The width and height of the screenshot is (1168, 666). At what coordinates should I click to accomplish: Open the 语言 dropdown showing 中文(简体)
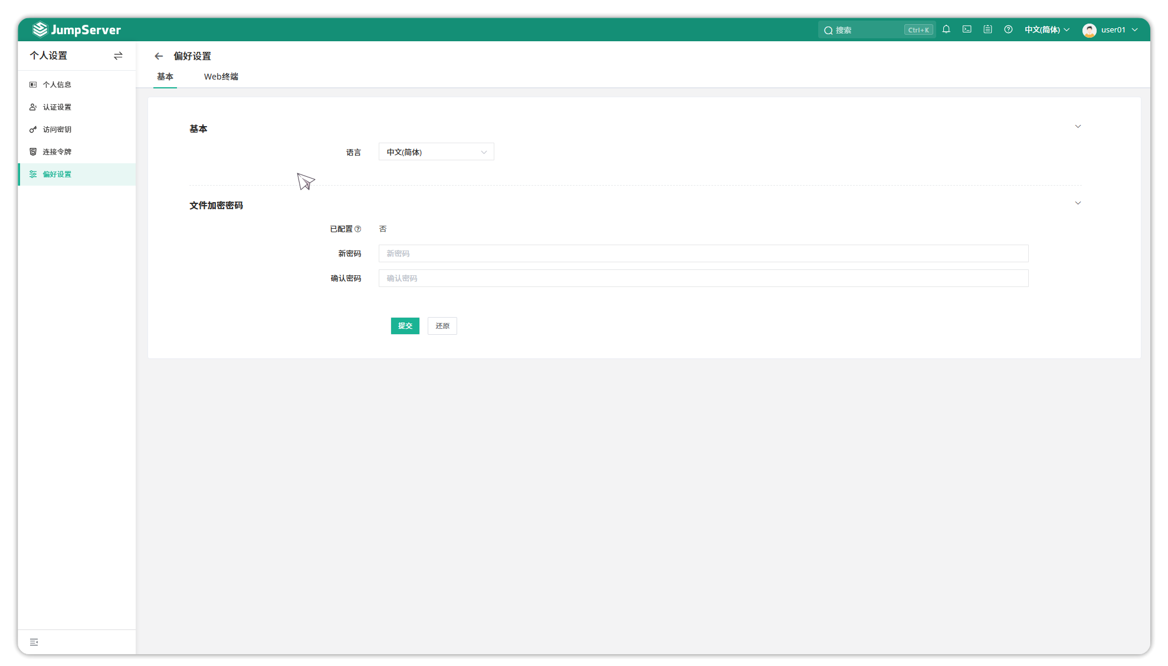[436, 152]
